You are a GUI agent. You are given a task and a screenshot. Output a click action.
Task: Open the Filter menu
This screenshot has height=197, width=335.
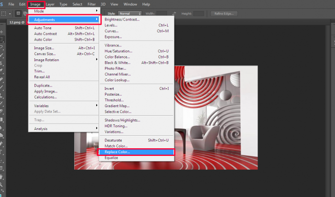pos(91,4)
